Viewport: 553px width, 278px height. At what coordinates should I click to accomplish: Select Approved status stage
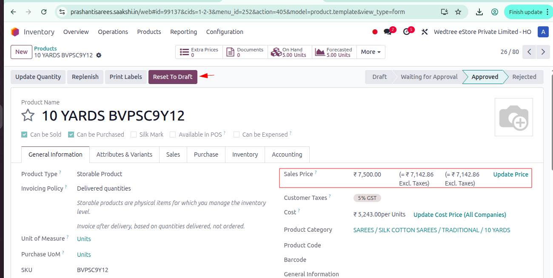(485, 77)
